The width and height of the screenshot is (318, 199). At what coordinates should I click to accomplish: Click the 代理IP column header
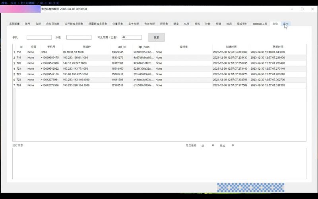coord(87,47)
